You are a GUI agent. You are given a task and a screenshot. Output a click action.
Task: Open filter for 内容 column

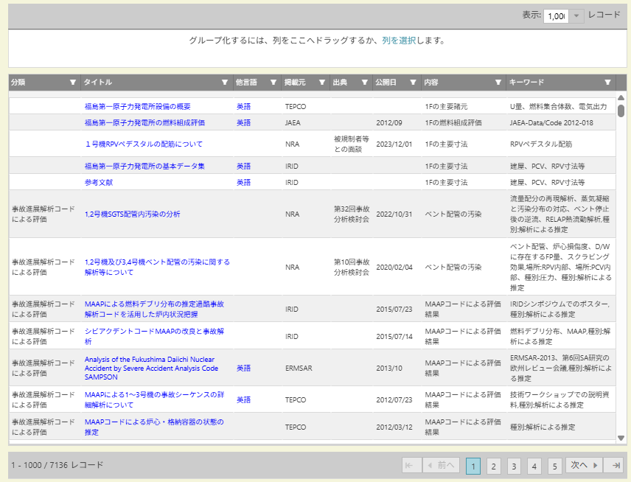pyautogui.click(x=498, y=82)
